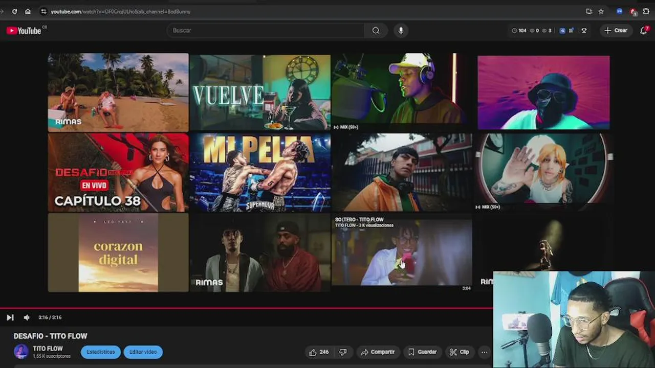Mute the video with the speaker icon
Screen dimensions: 655x368
pyautogui.click(x=27, y=317)
